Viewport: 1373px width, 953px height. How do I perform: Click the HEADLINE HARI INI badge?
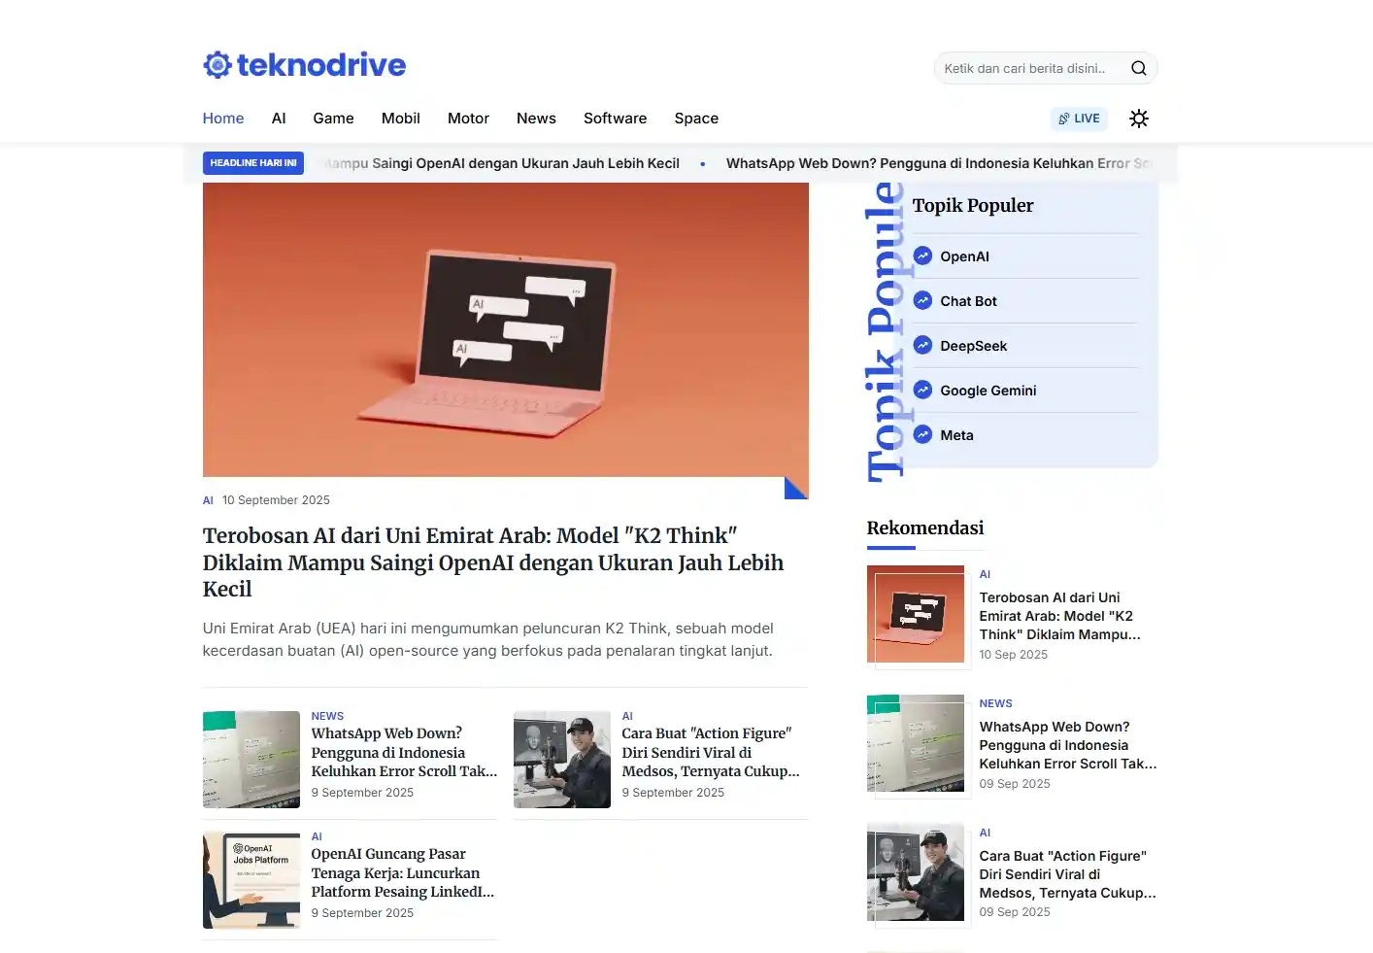[x=253, y=163]
